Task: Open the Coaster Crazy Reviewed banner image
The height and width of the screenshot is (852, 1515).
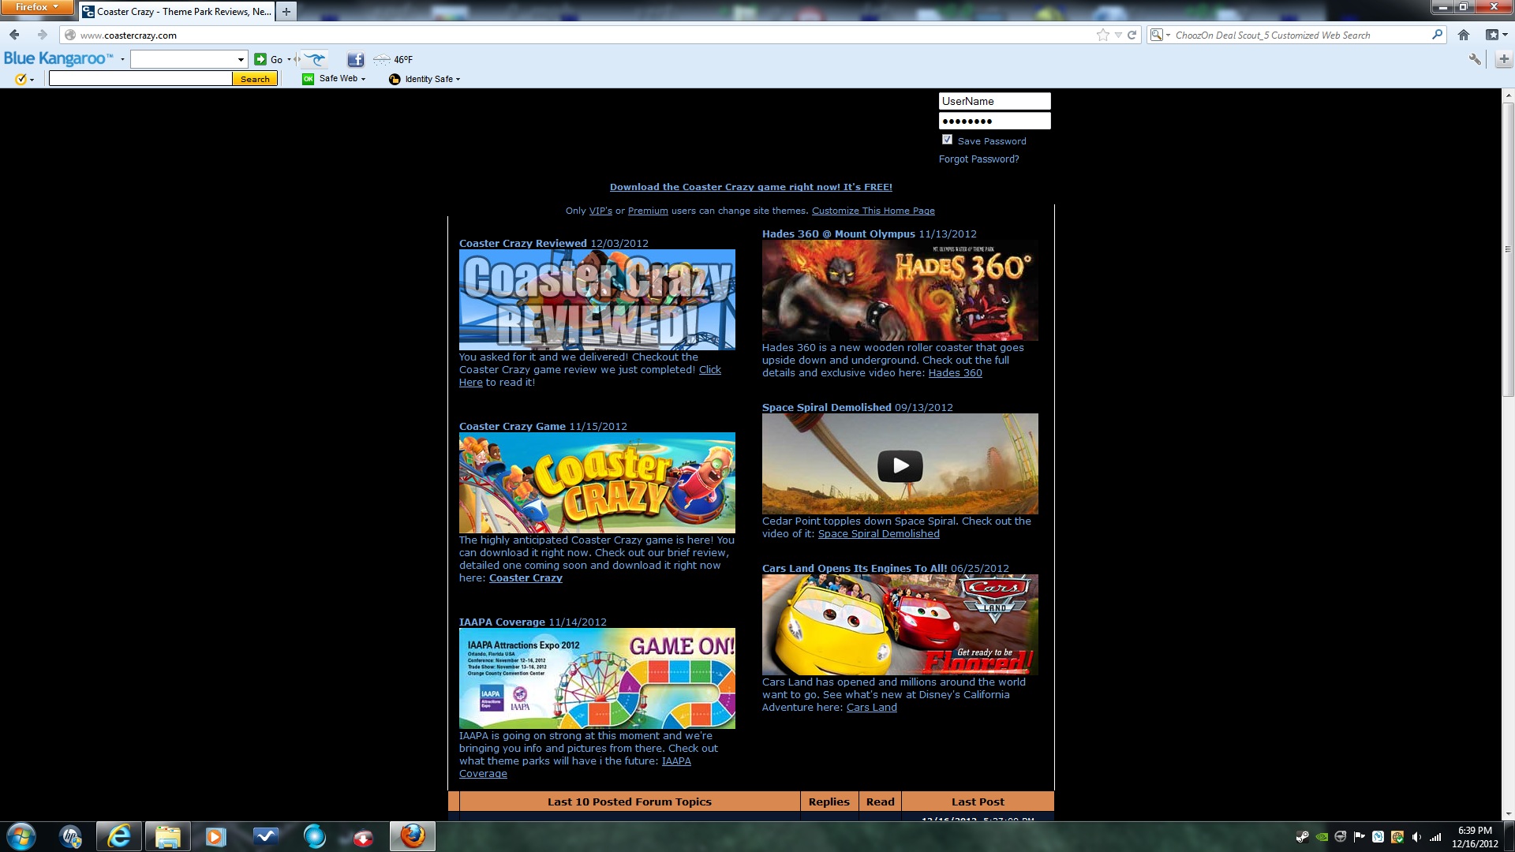Action: tap(597, 300)
